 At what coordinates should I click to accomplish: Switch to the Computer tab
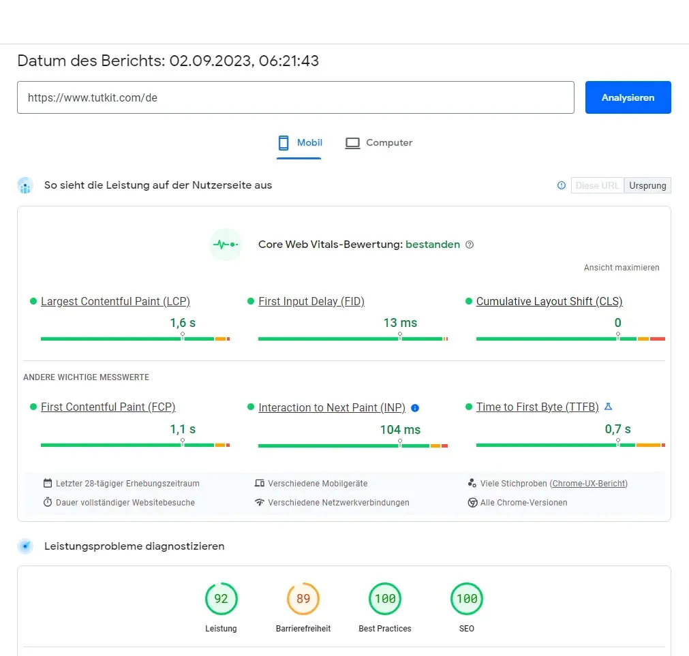pyautogui.click(x=379, y=143)
